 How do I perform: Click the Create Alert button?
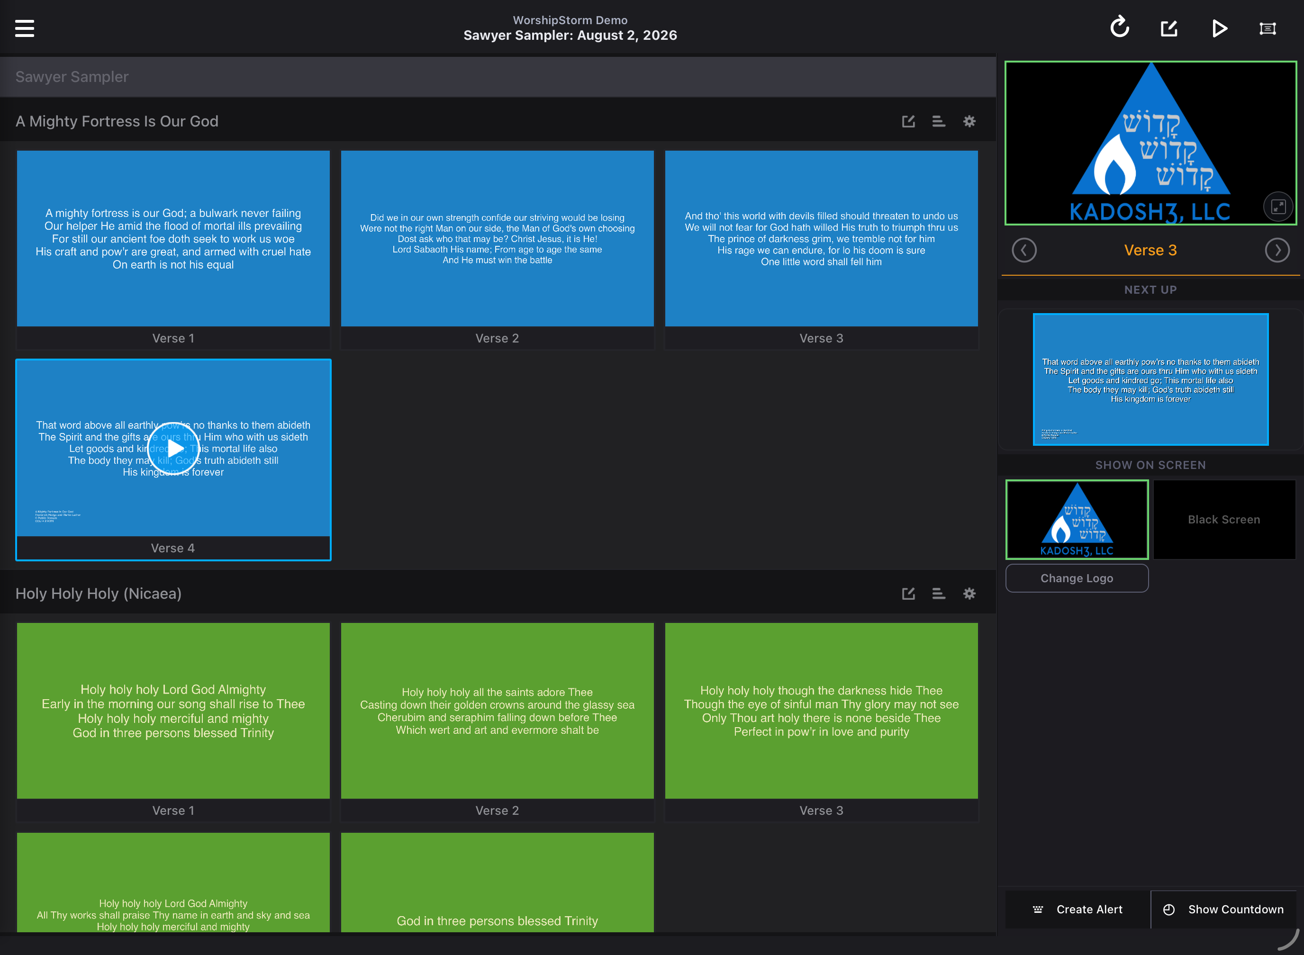click(1078, 910)
